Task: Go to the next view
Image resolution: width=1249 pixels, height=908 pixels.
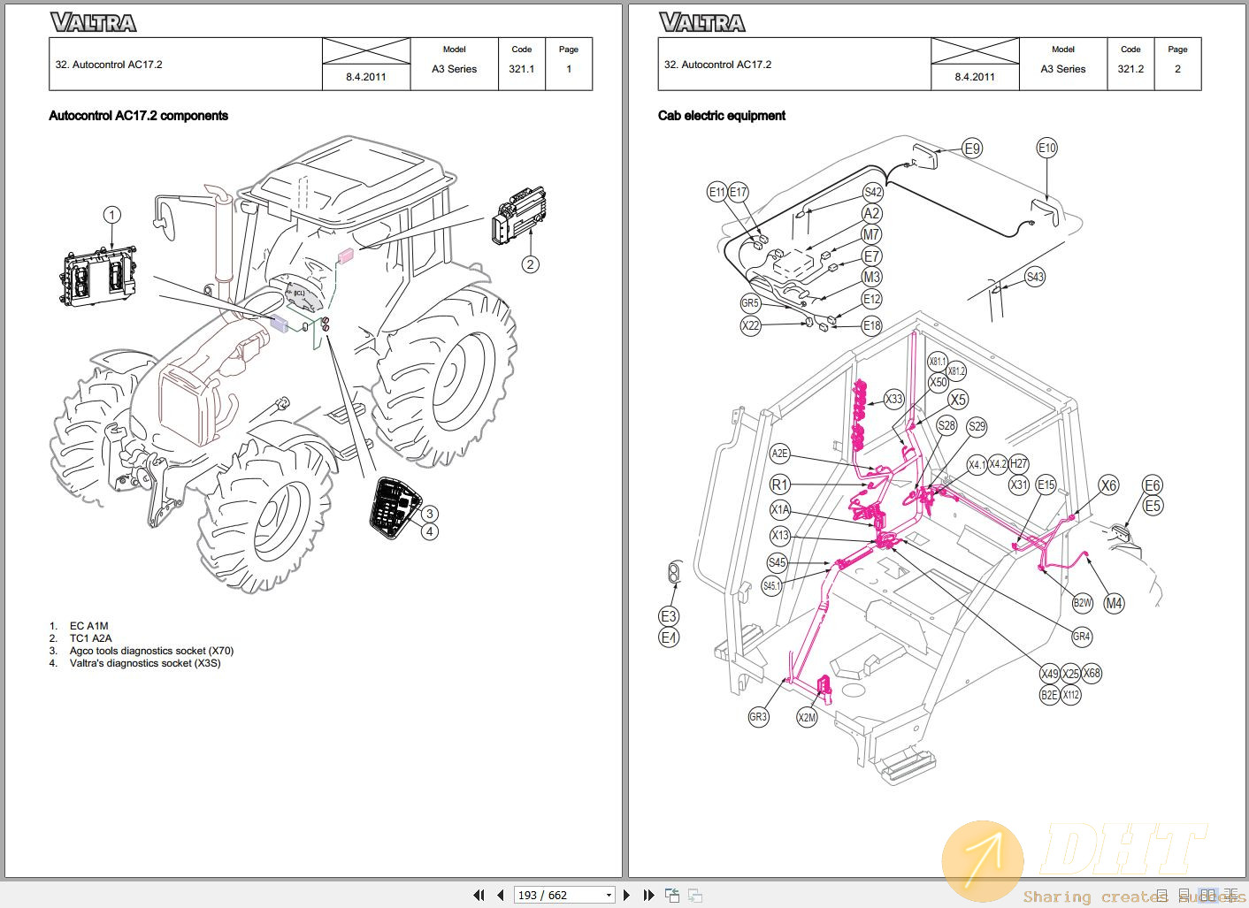Action: (695, 896)
